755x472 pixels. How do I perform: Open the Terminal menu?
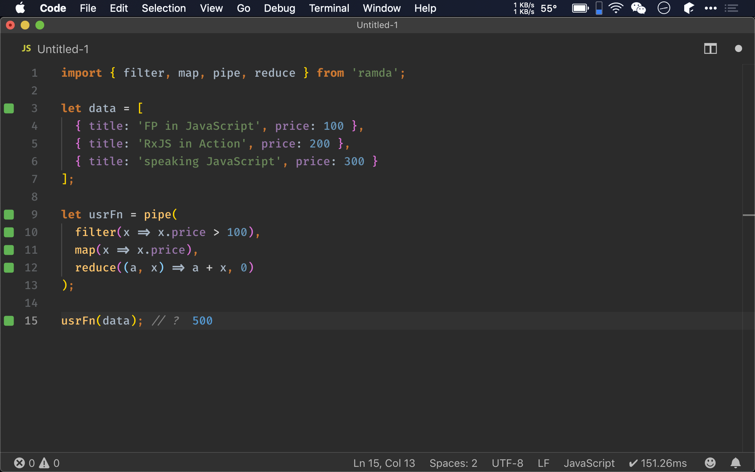329,8
